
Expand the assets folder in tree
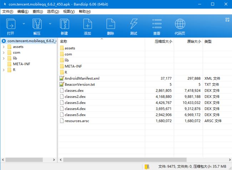coord(4,47)
